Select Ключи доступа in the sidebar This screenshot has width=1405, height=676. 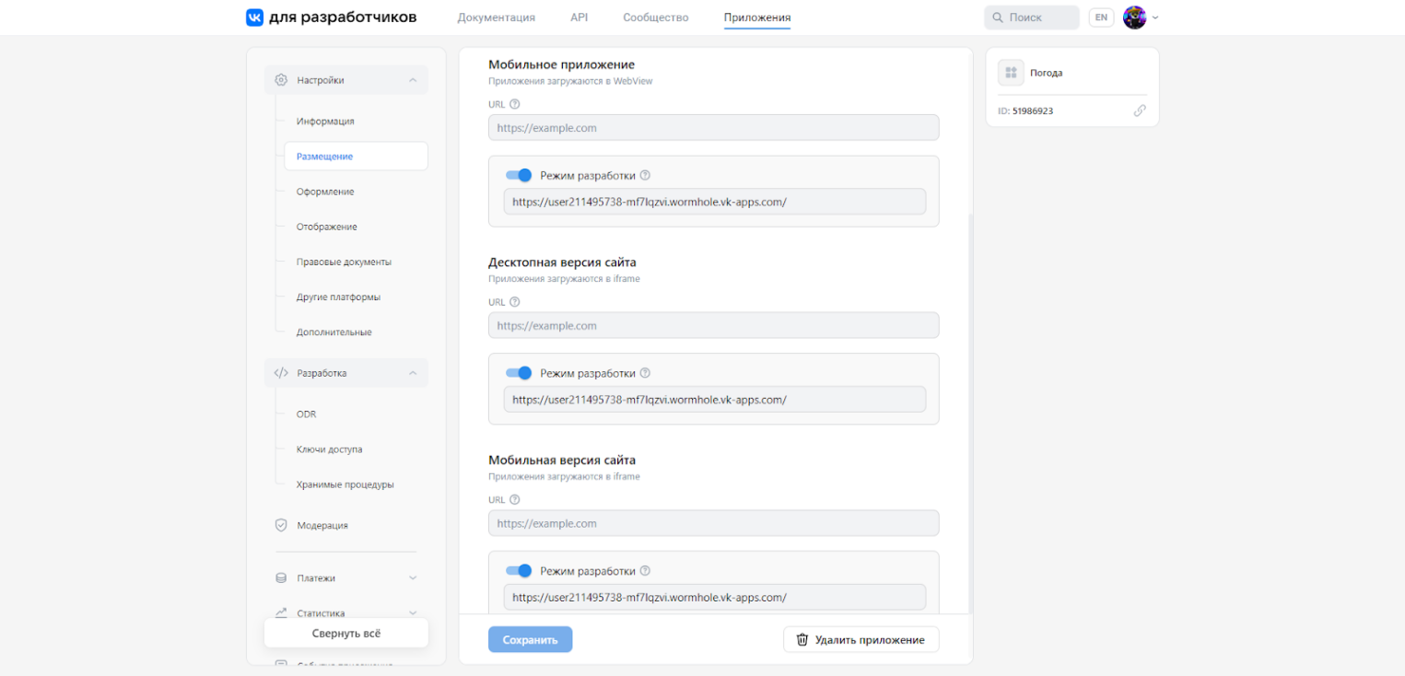point(329,449)
